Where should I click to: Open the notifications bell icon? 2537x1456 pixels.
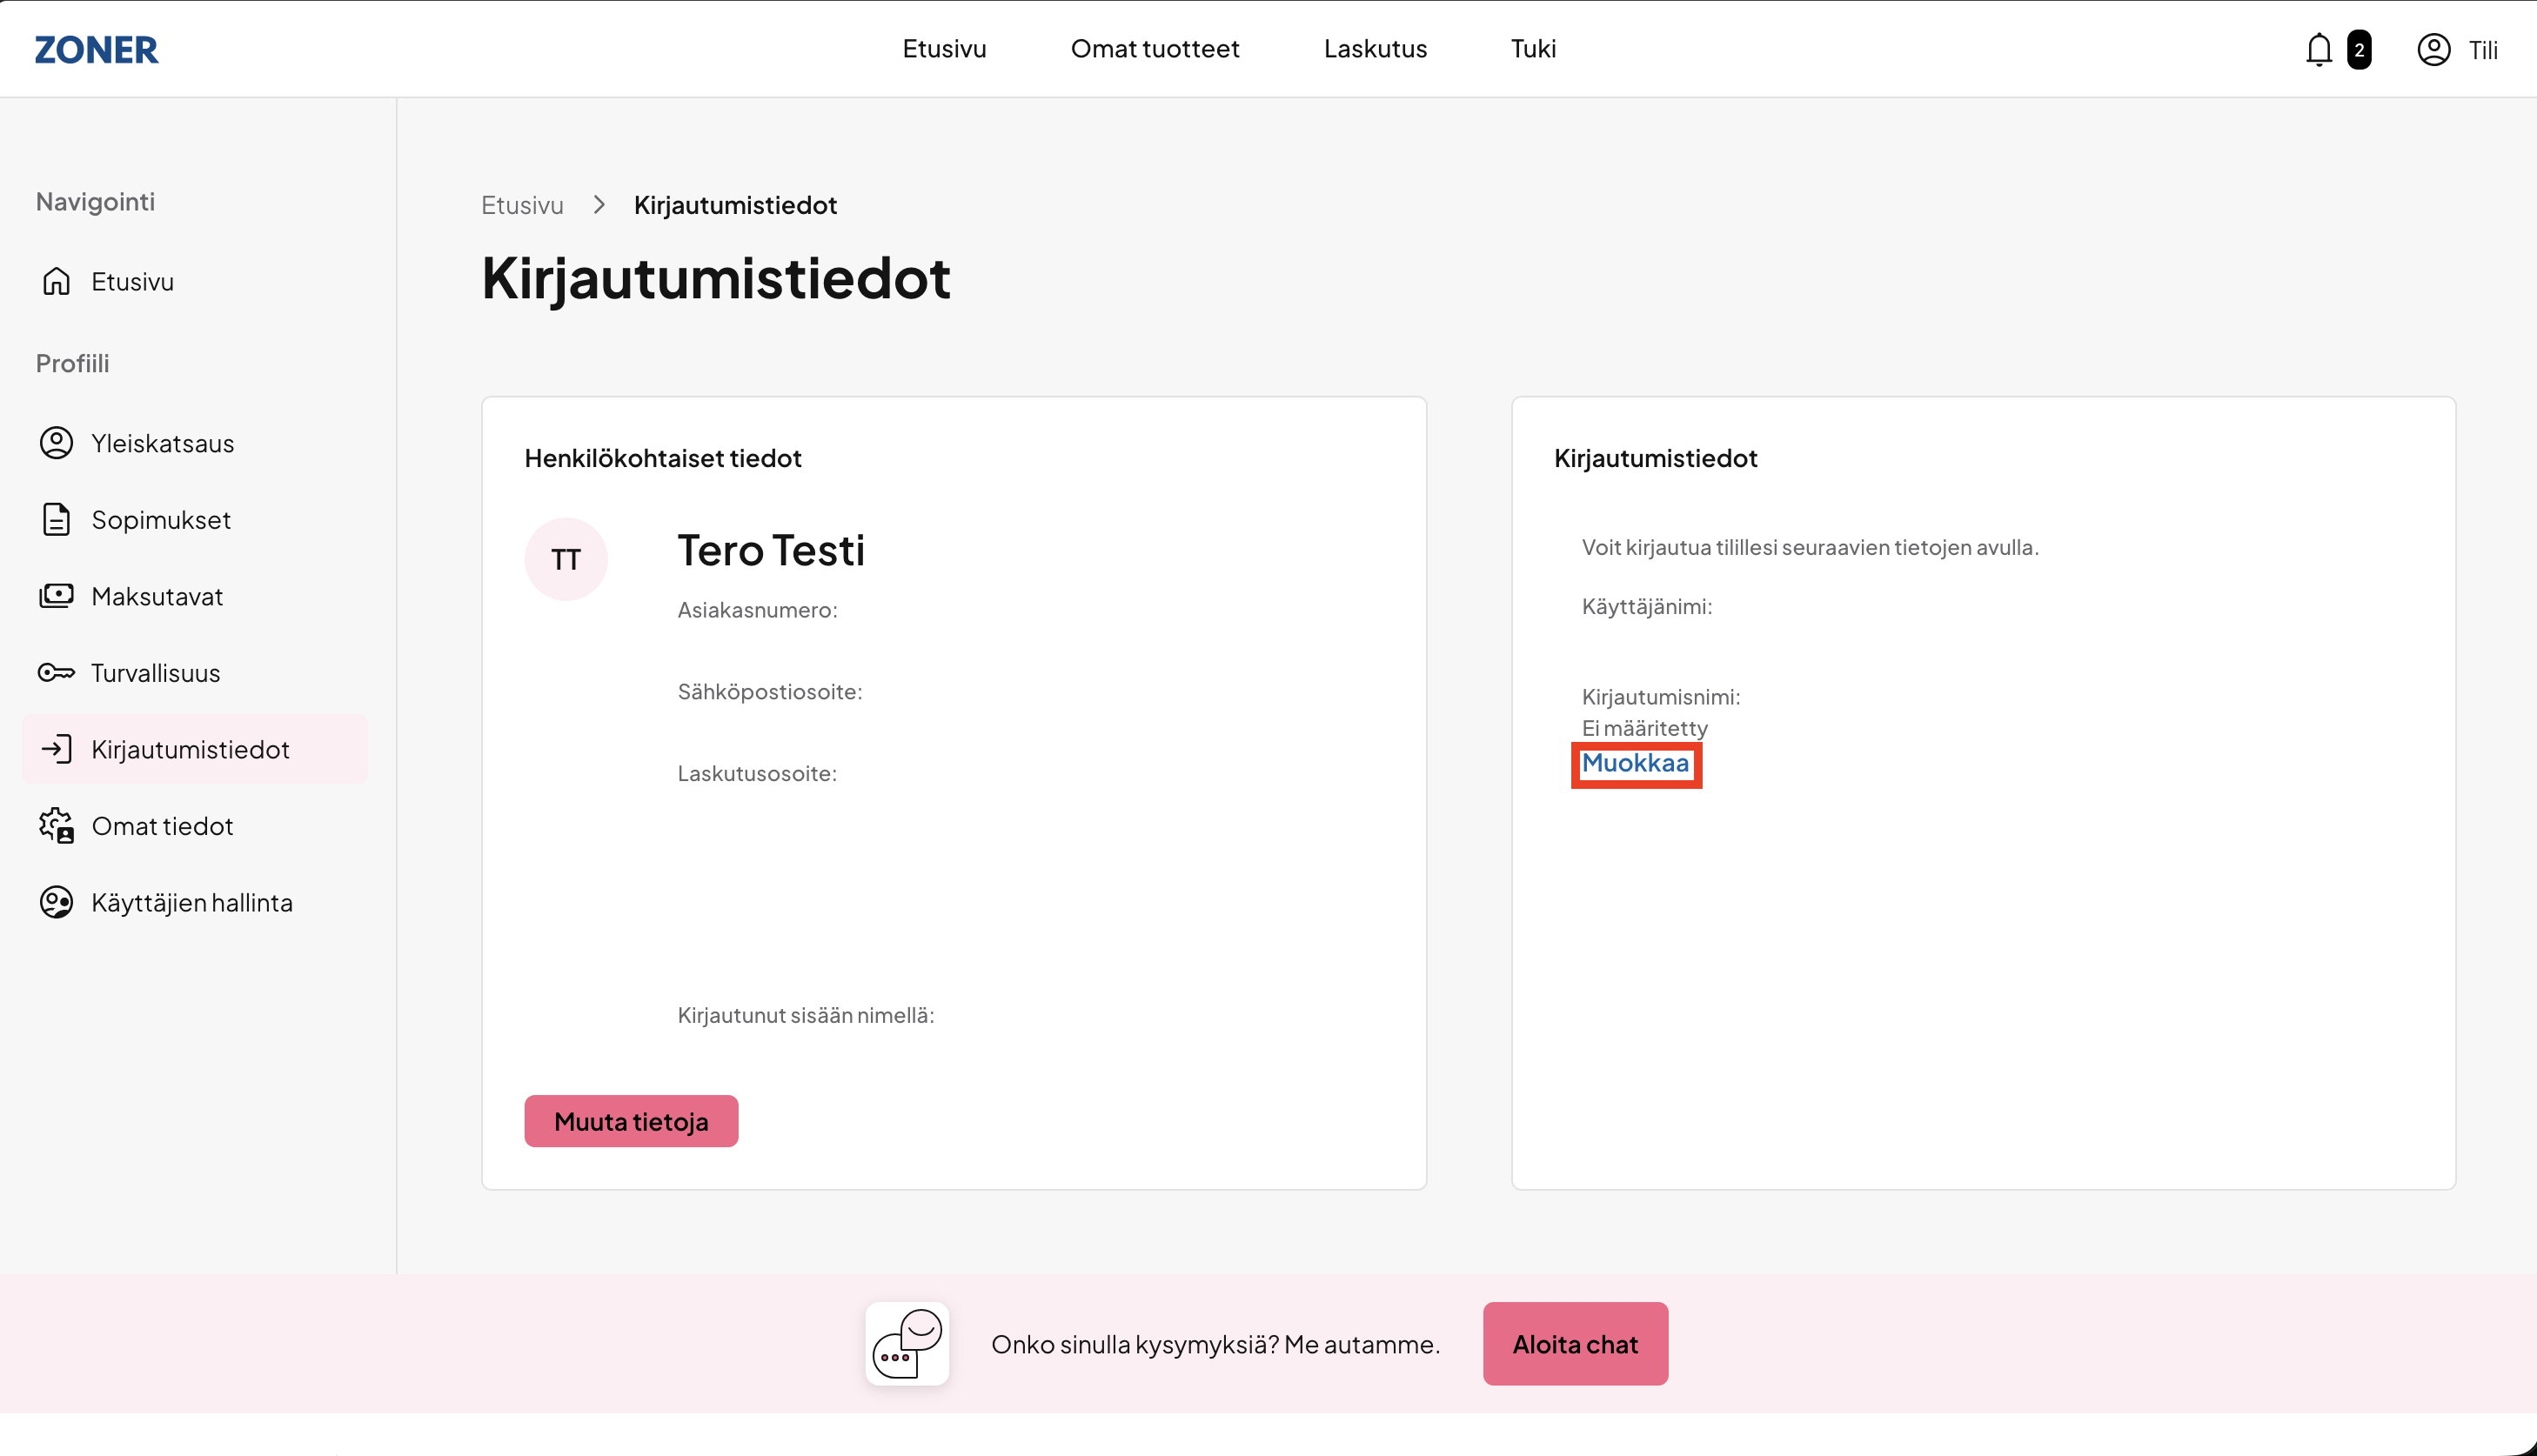[x=2318, y=50]
